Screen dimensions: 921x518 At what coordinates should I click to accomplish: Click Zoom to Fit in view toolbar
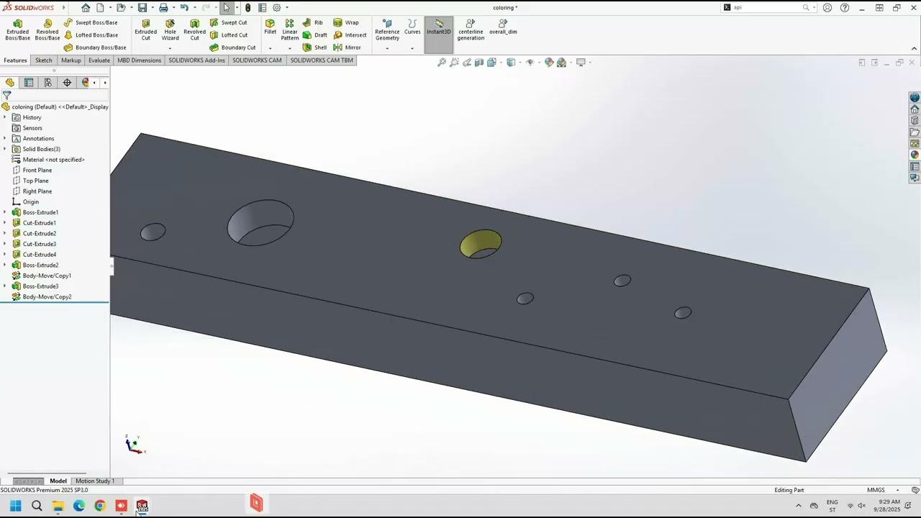pos(442,63)
